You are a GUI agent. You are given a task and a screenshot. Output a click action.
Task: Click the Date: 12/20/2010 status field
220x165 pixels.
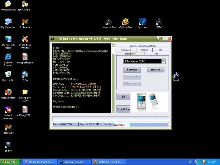[x=65, y=124]
